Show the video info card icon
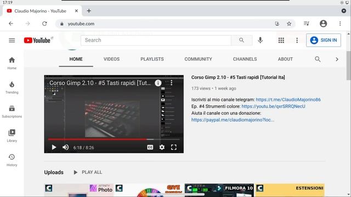351x197 pixels. coord(158,83)
